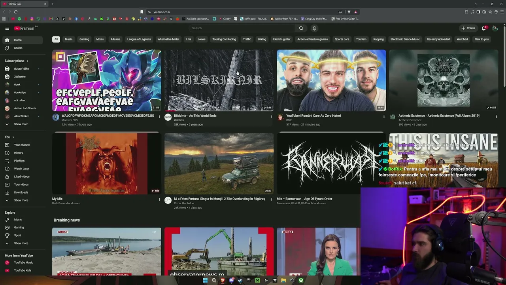Image resolution: width=506 pixels, height=285 pixels.
Task: Open History in the sidebar
Action: [22, 153]
